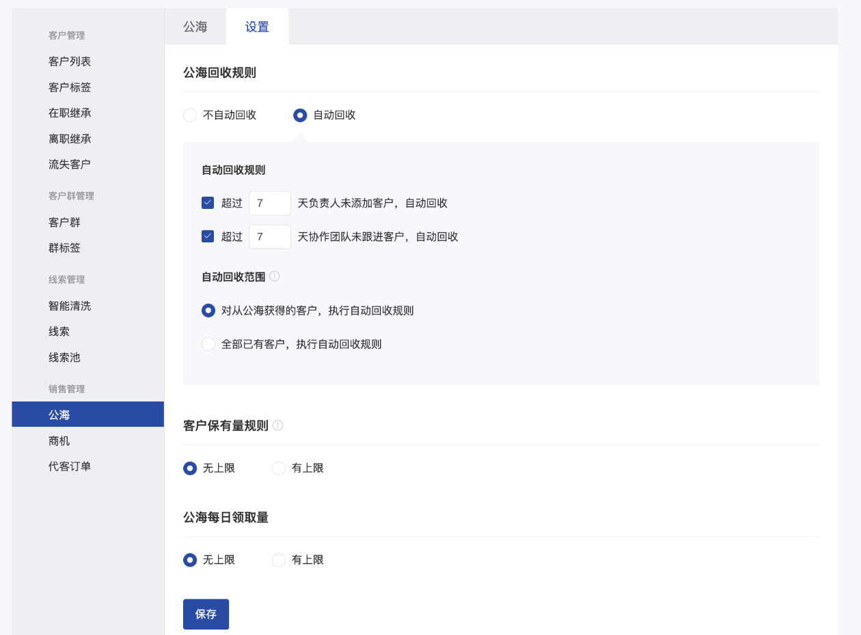Click the 线索管理 section label
This screenshot has width=861, height=635.
[x=66, y=279]
